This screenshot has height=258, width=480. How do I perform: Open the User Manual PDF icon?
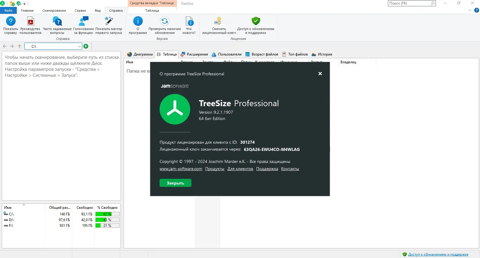(31, 21)
